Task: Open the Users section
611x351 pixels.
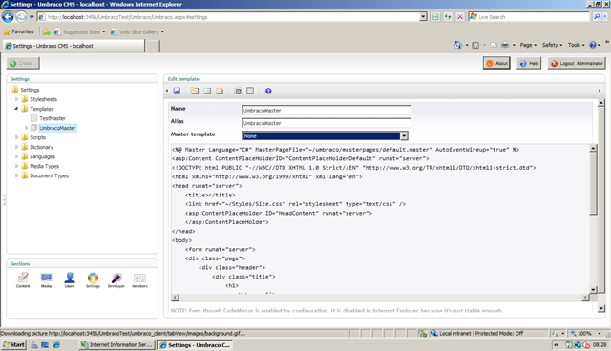Action: (70, 280)
